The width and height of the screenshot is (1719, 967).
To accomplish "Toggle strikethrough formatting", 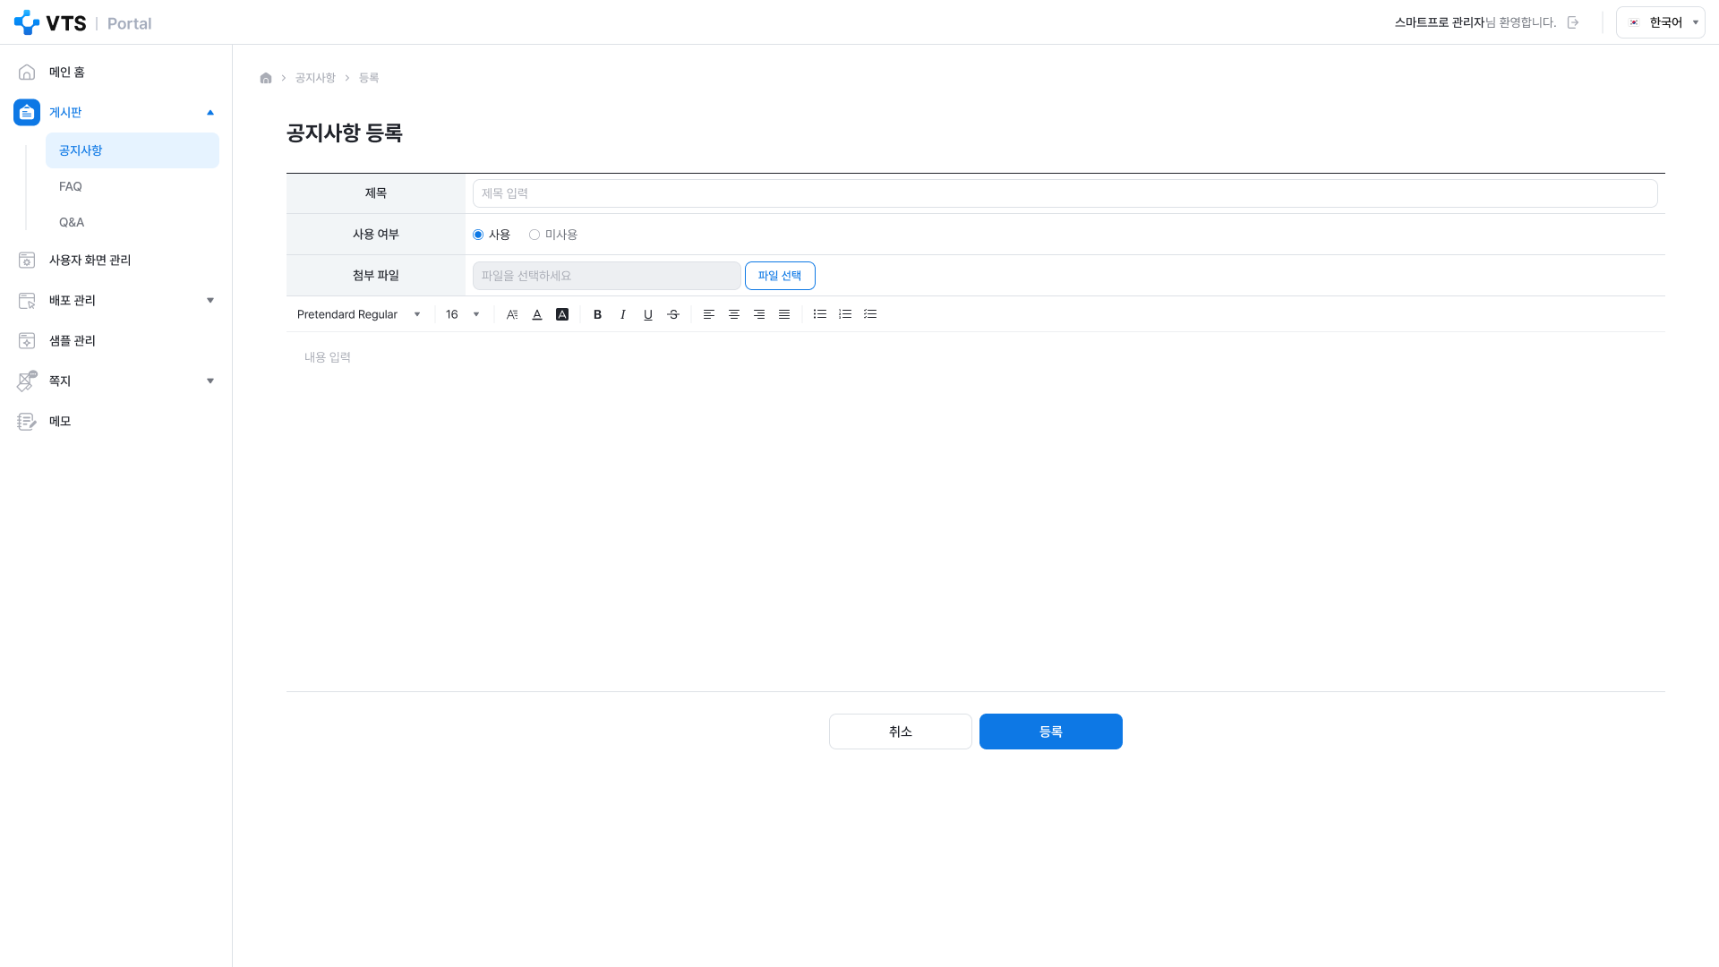I will coord(673,314).
